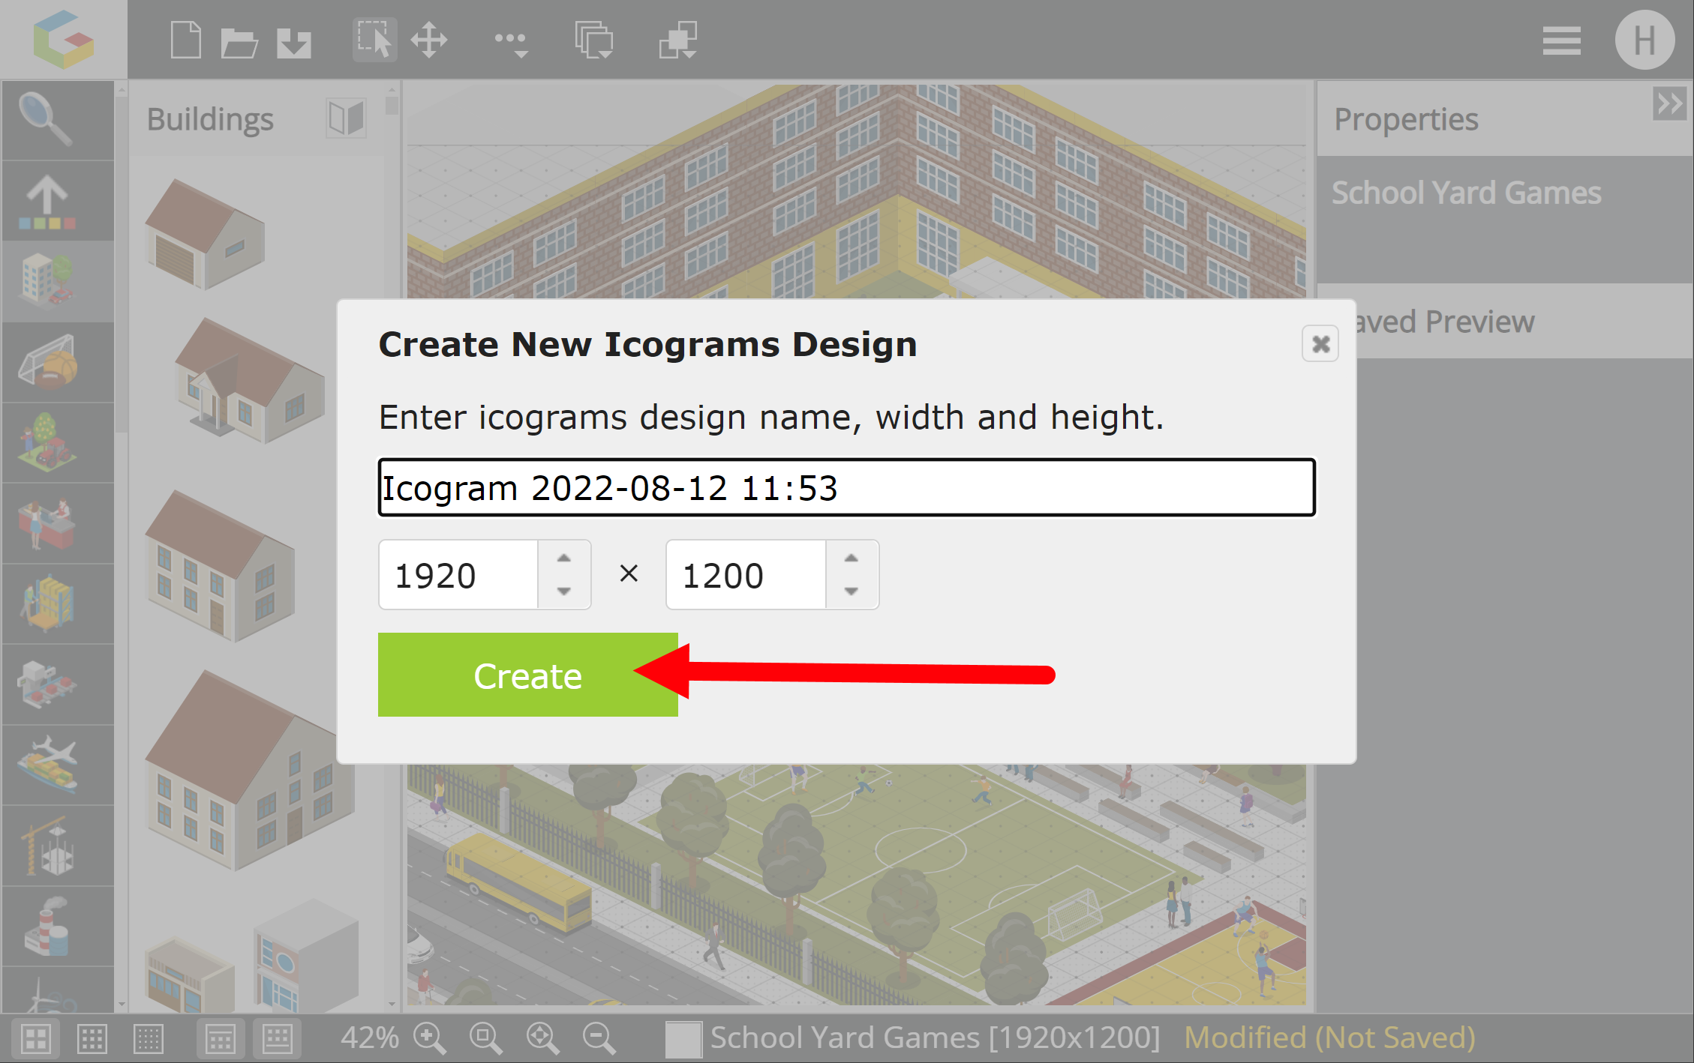Image resolution: width=1694 pixels, height=1063 pixels.
Task: Click the background color swatch in status bar
Action: [x=683, y=1039]
